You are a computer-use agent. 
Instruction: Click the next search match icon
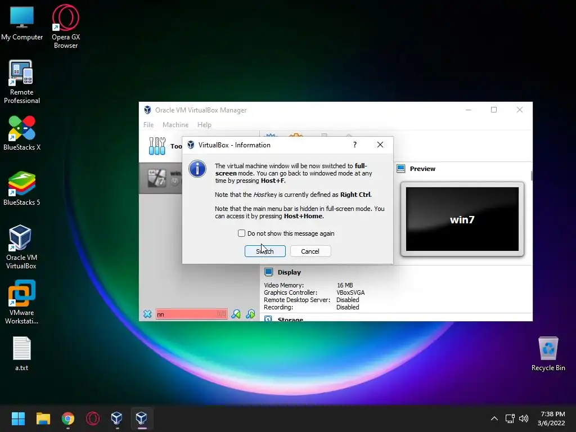click(x=250, y=314)
